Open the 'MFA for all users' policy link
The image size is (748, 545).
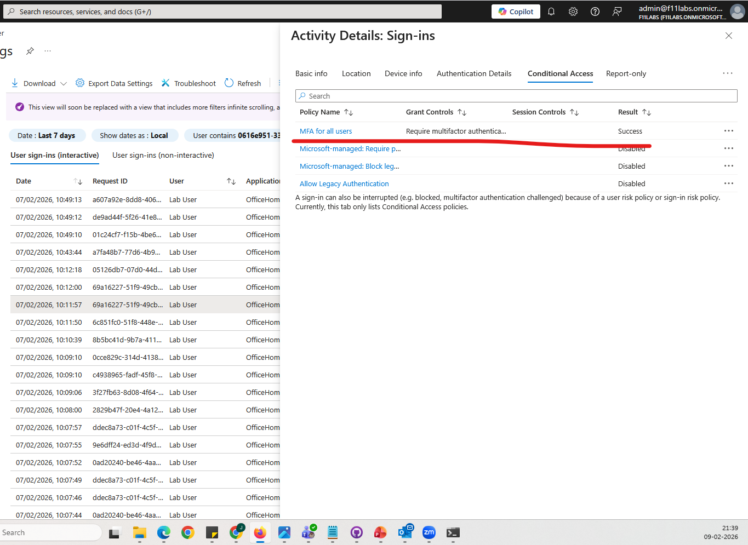coord(326,131)
